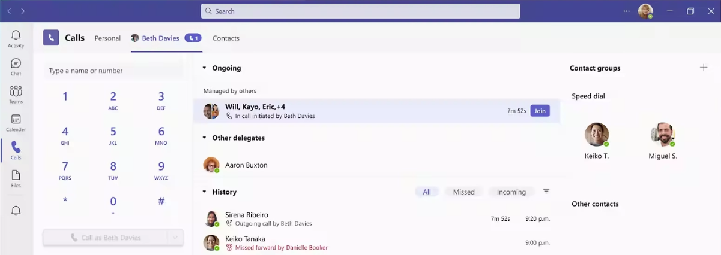Go to Teams in the sidebar
Screen dimensions: 721x255
point(16,95)
